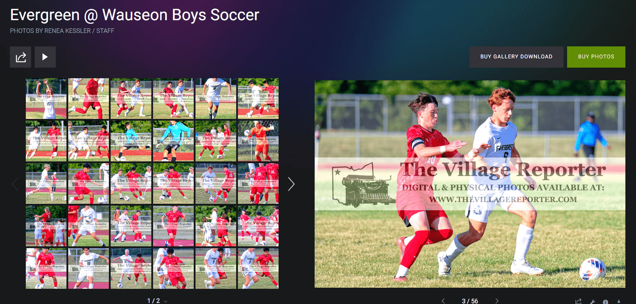Screen dimensions: 636x304
Task: Click the green Buy Photos button
Action: coord(596,57)
